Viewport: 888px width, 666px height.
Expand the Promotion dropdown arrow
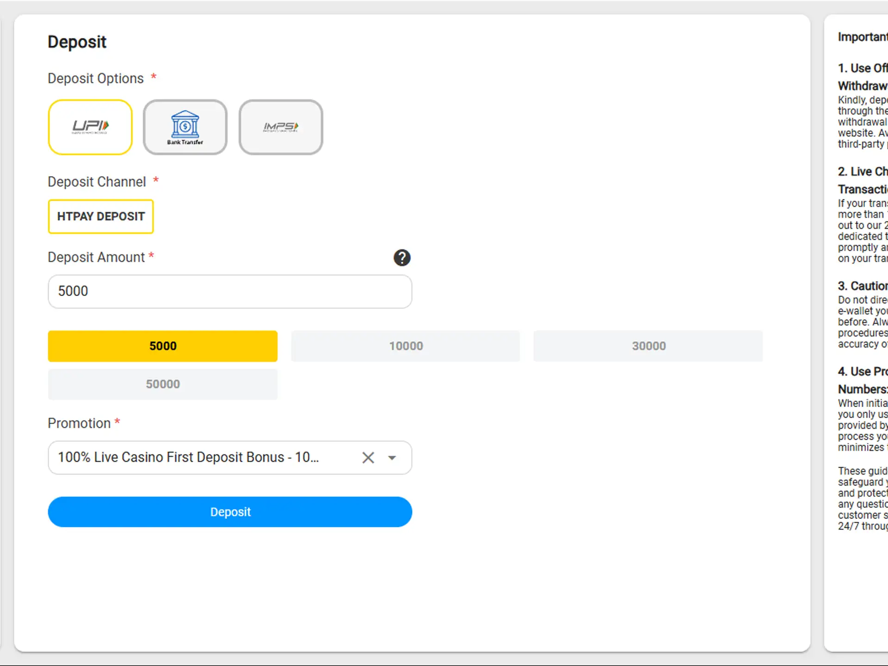[392, 458]
